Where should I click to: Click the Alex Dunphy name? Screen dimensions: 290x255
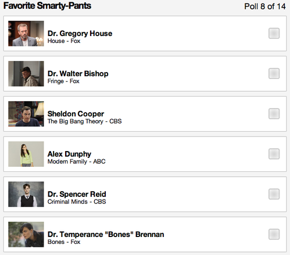coord(69,154)
